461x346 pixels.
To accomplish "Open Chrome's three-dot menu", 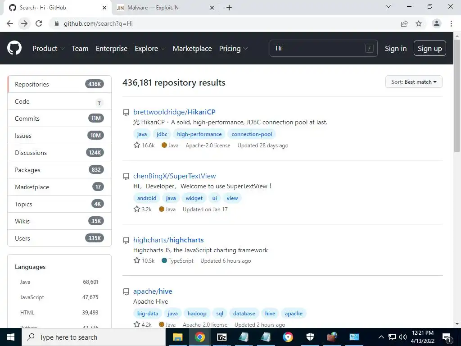I will (451, 23).
